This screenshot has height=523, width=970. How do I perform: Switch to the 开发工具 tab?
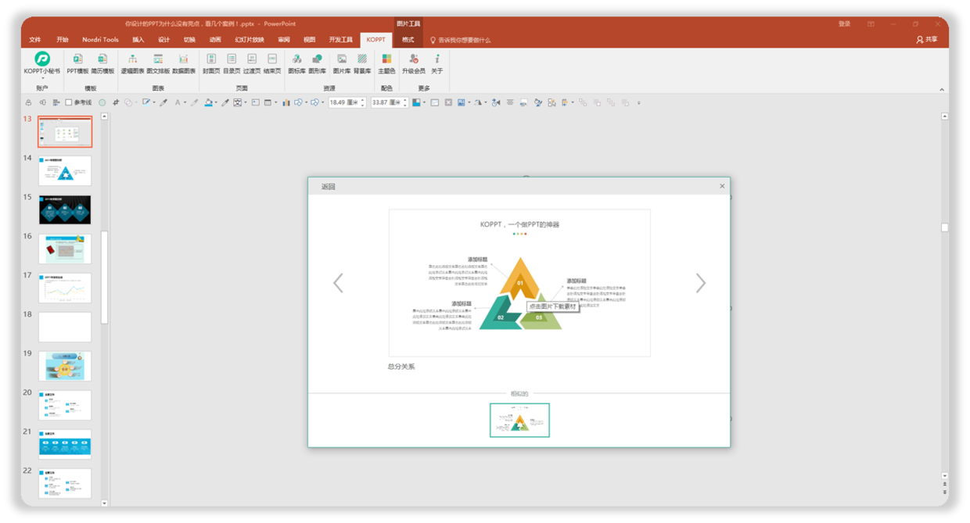click(340, 40)
